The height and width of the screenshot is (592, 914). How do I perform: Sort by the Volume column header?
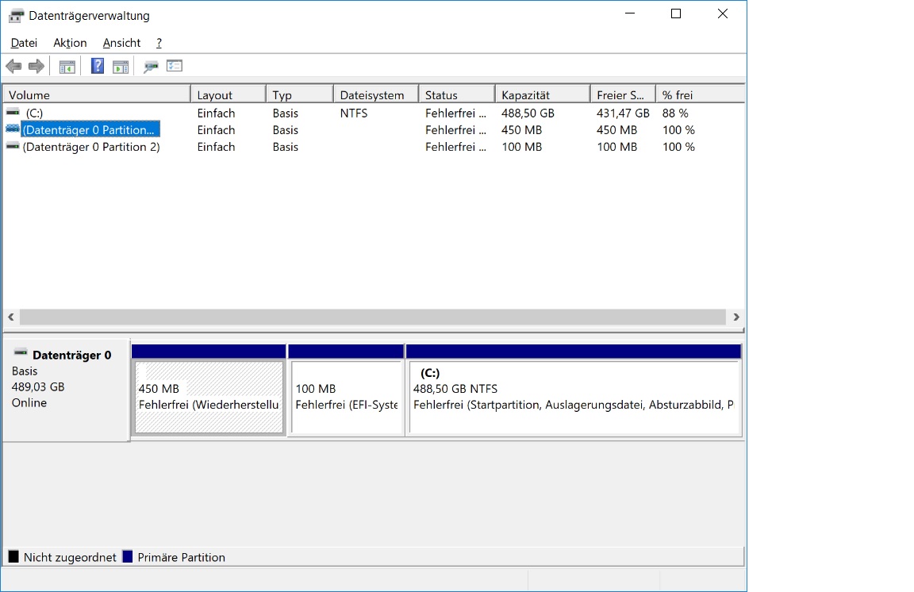97,94
